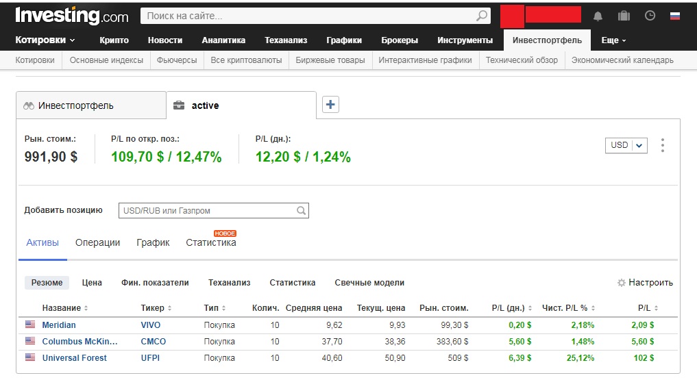Select the Теханализ view in portfolio table
This screenshot has height=380, width=697.
coord(229,283)
